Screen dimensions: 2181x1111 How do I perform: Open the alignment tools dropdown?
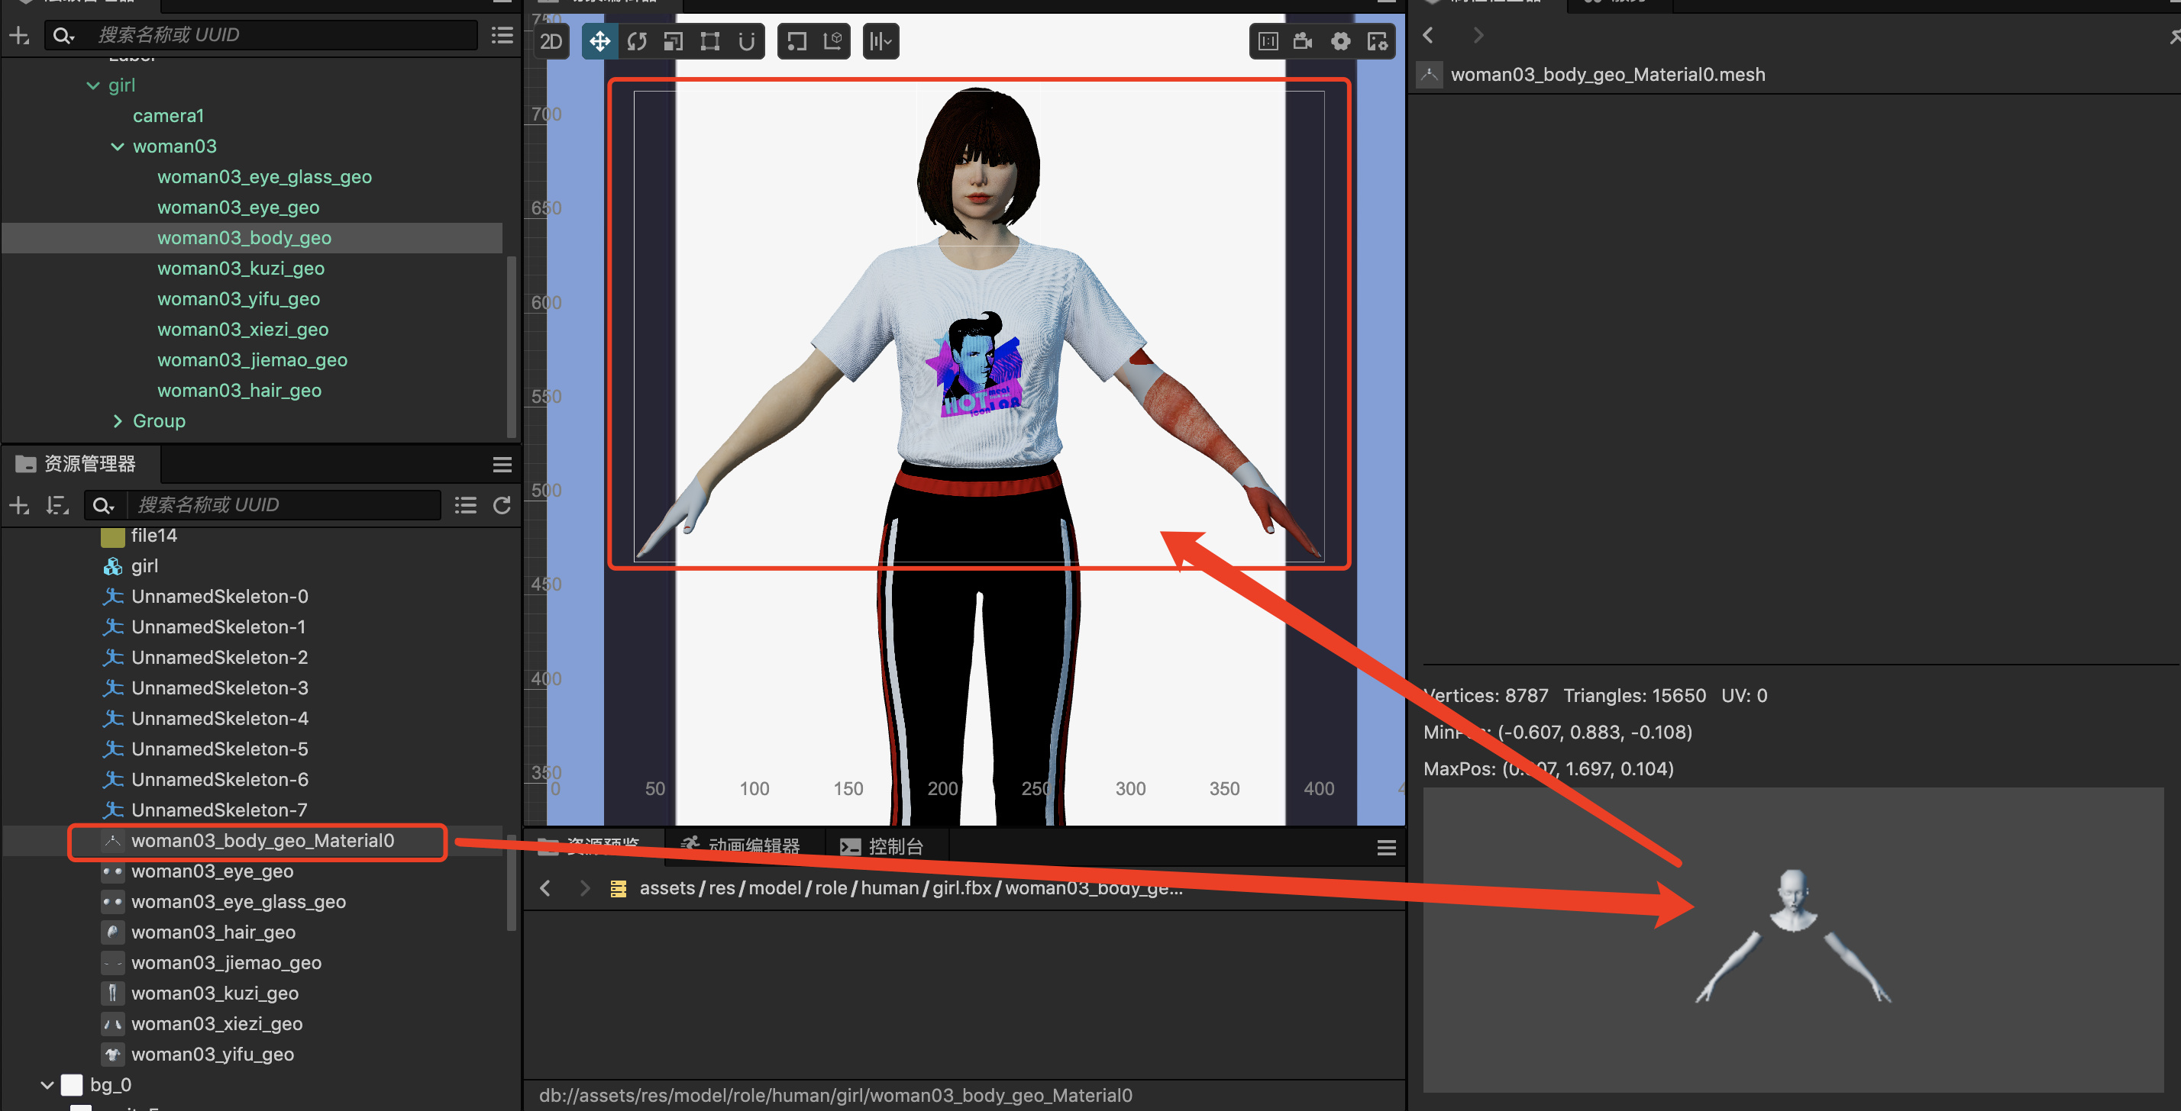(x=880, y=41)
